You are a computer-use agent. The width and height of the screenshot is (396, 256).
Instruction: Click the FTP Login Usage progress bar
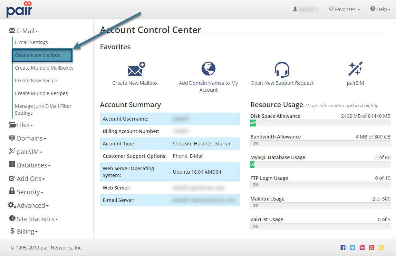click(320, 185)
